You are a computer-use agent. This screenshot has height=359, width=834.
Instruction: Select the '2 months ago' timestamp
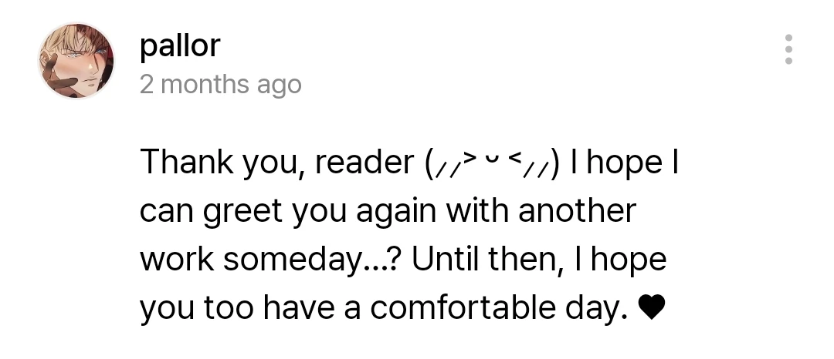[x=221, y=85]
